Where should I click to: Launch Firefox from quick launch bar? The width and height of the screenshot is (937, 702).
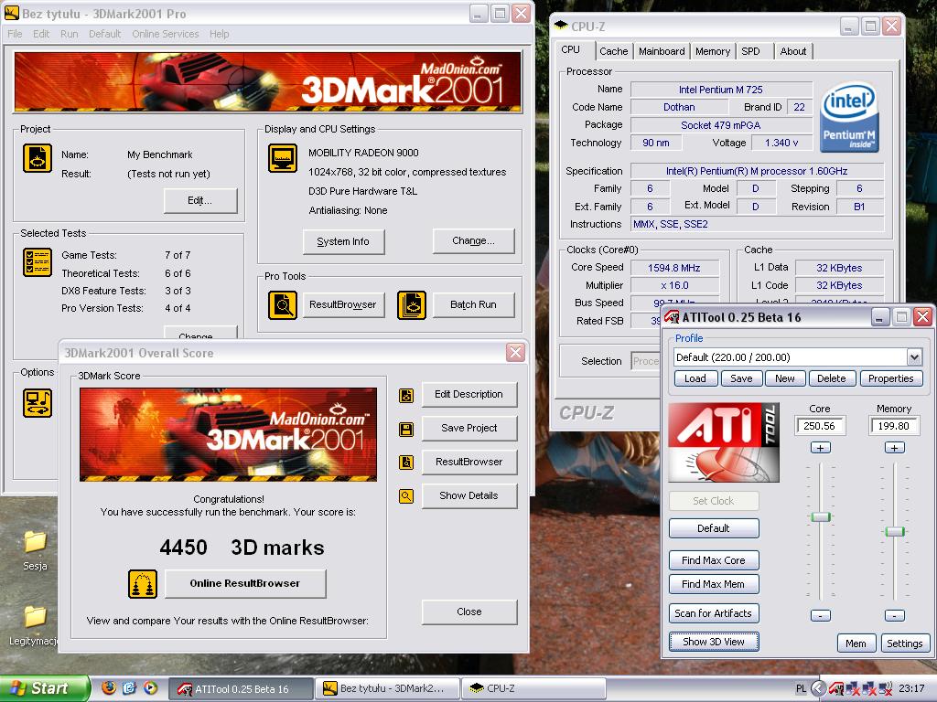pyautogui.click(x=109, y=687)
